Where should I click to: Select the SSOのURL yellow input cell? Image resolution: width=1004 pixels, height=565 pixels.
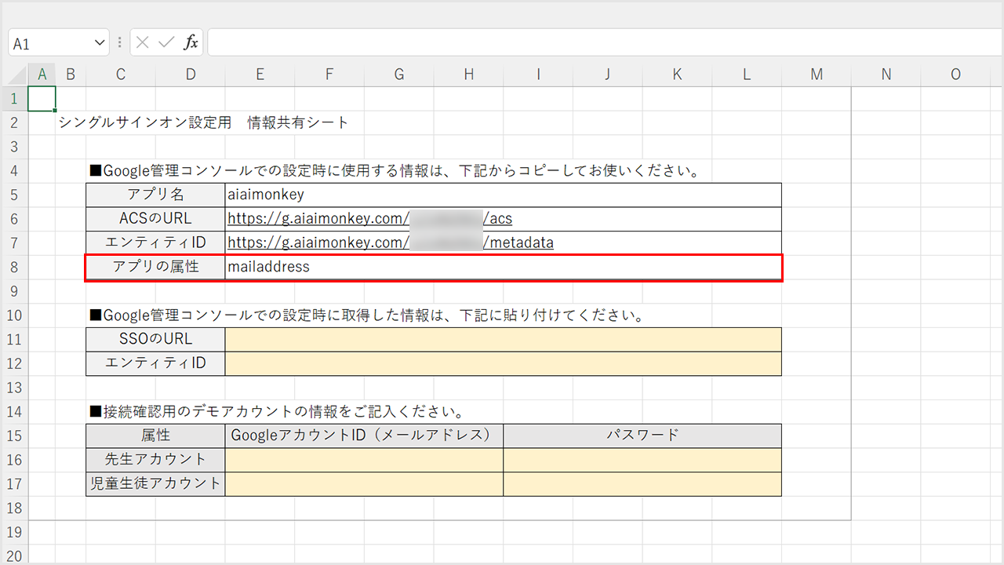tap(502, 340)
